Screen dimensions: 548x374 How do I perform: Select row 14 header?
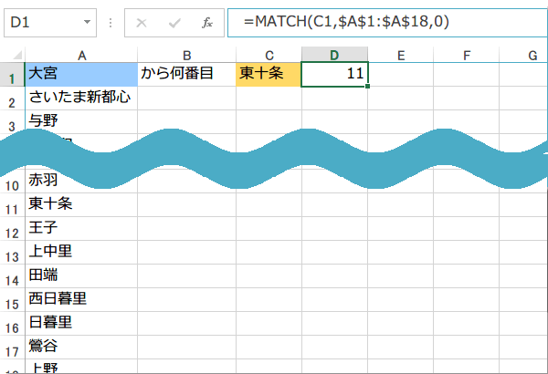(x=12, y=276)
